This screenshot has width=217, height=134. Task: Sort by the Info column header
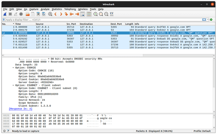[175, 24]
